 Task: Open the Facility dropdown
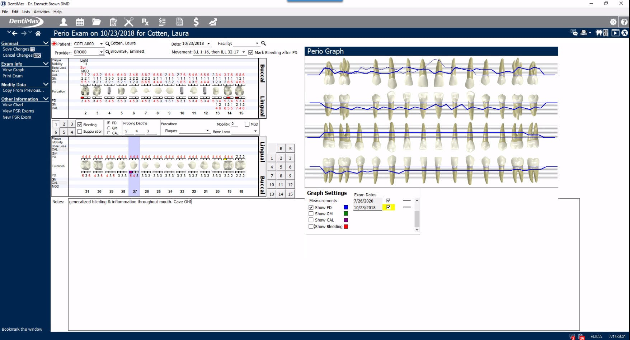[x=257, y=43]
